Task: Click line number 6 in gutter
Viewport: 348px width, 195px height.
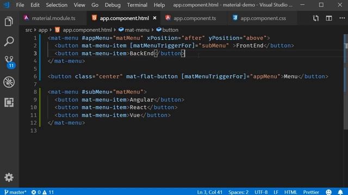Action: pyautogui.click(x=35, y=76)
